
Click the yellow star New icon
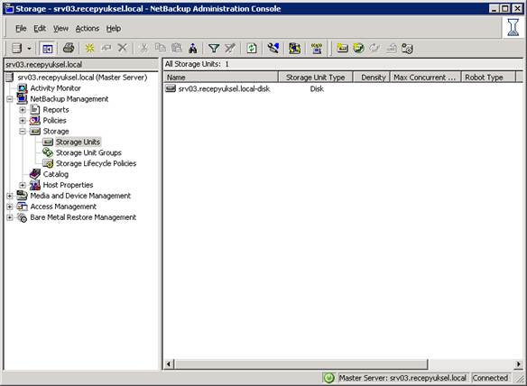(x=89, y=48)
